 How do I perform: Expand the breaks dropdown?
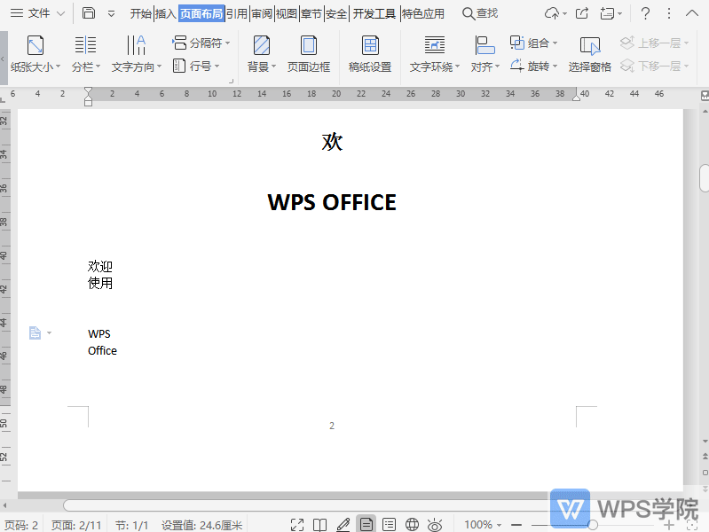(x=201, y=43)
